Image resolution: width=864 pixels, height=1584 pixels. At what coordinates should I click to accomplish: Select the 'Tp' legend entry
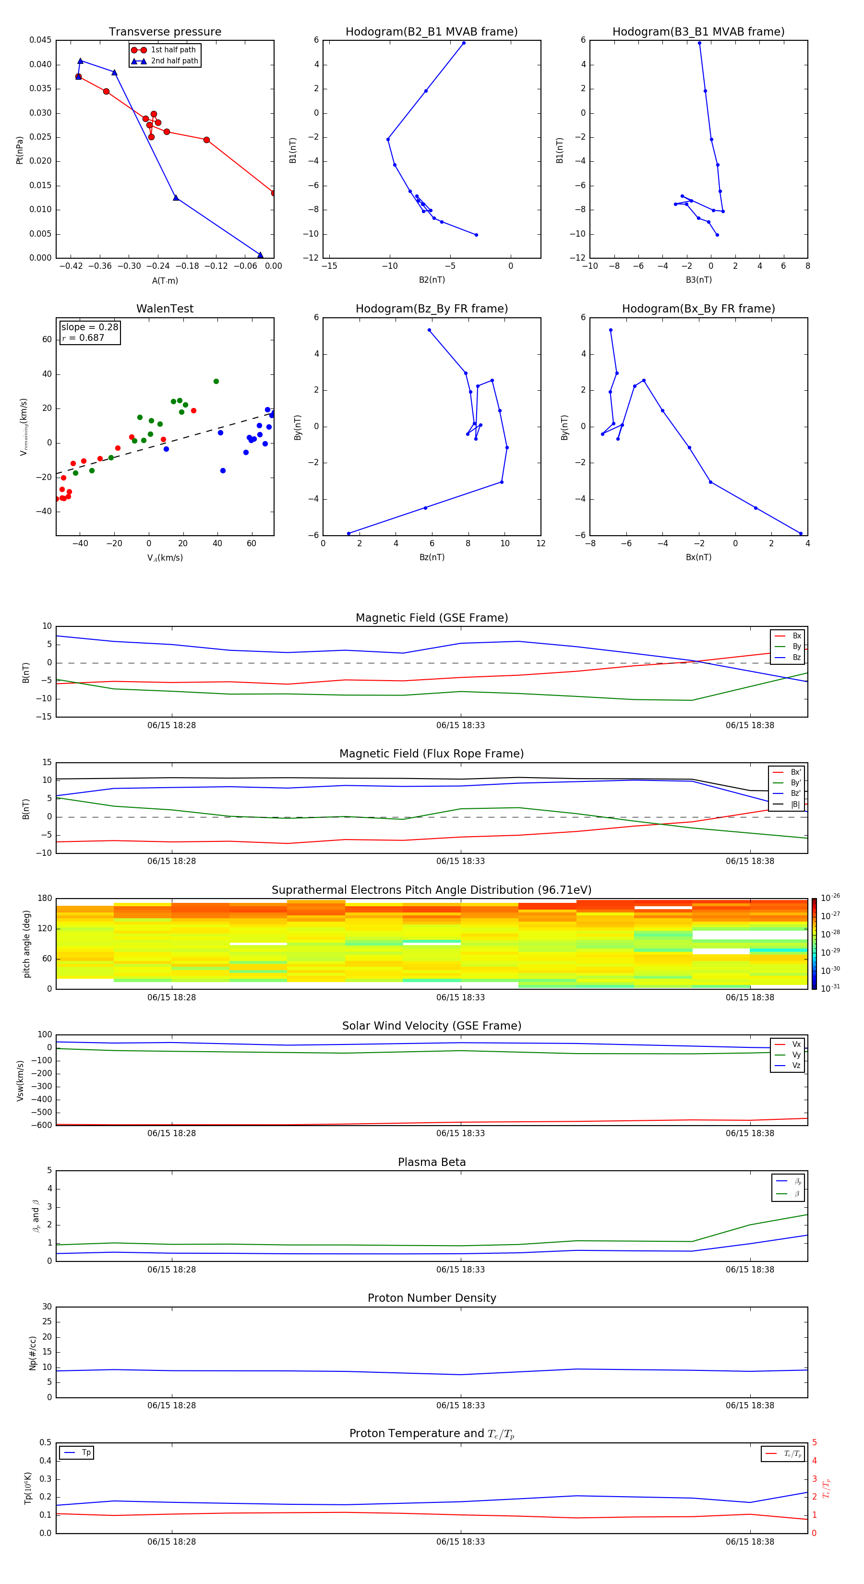coord(77,1452)
